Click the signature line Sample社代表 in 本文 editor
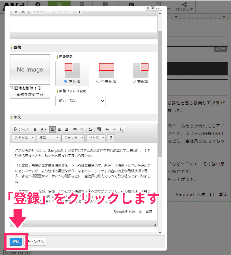 133,211
